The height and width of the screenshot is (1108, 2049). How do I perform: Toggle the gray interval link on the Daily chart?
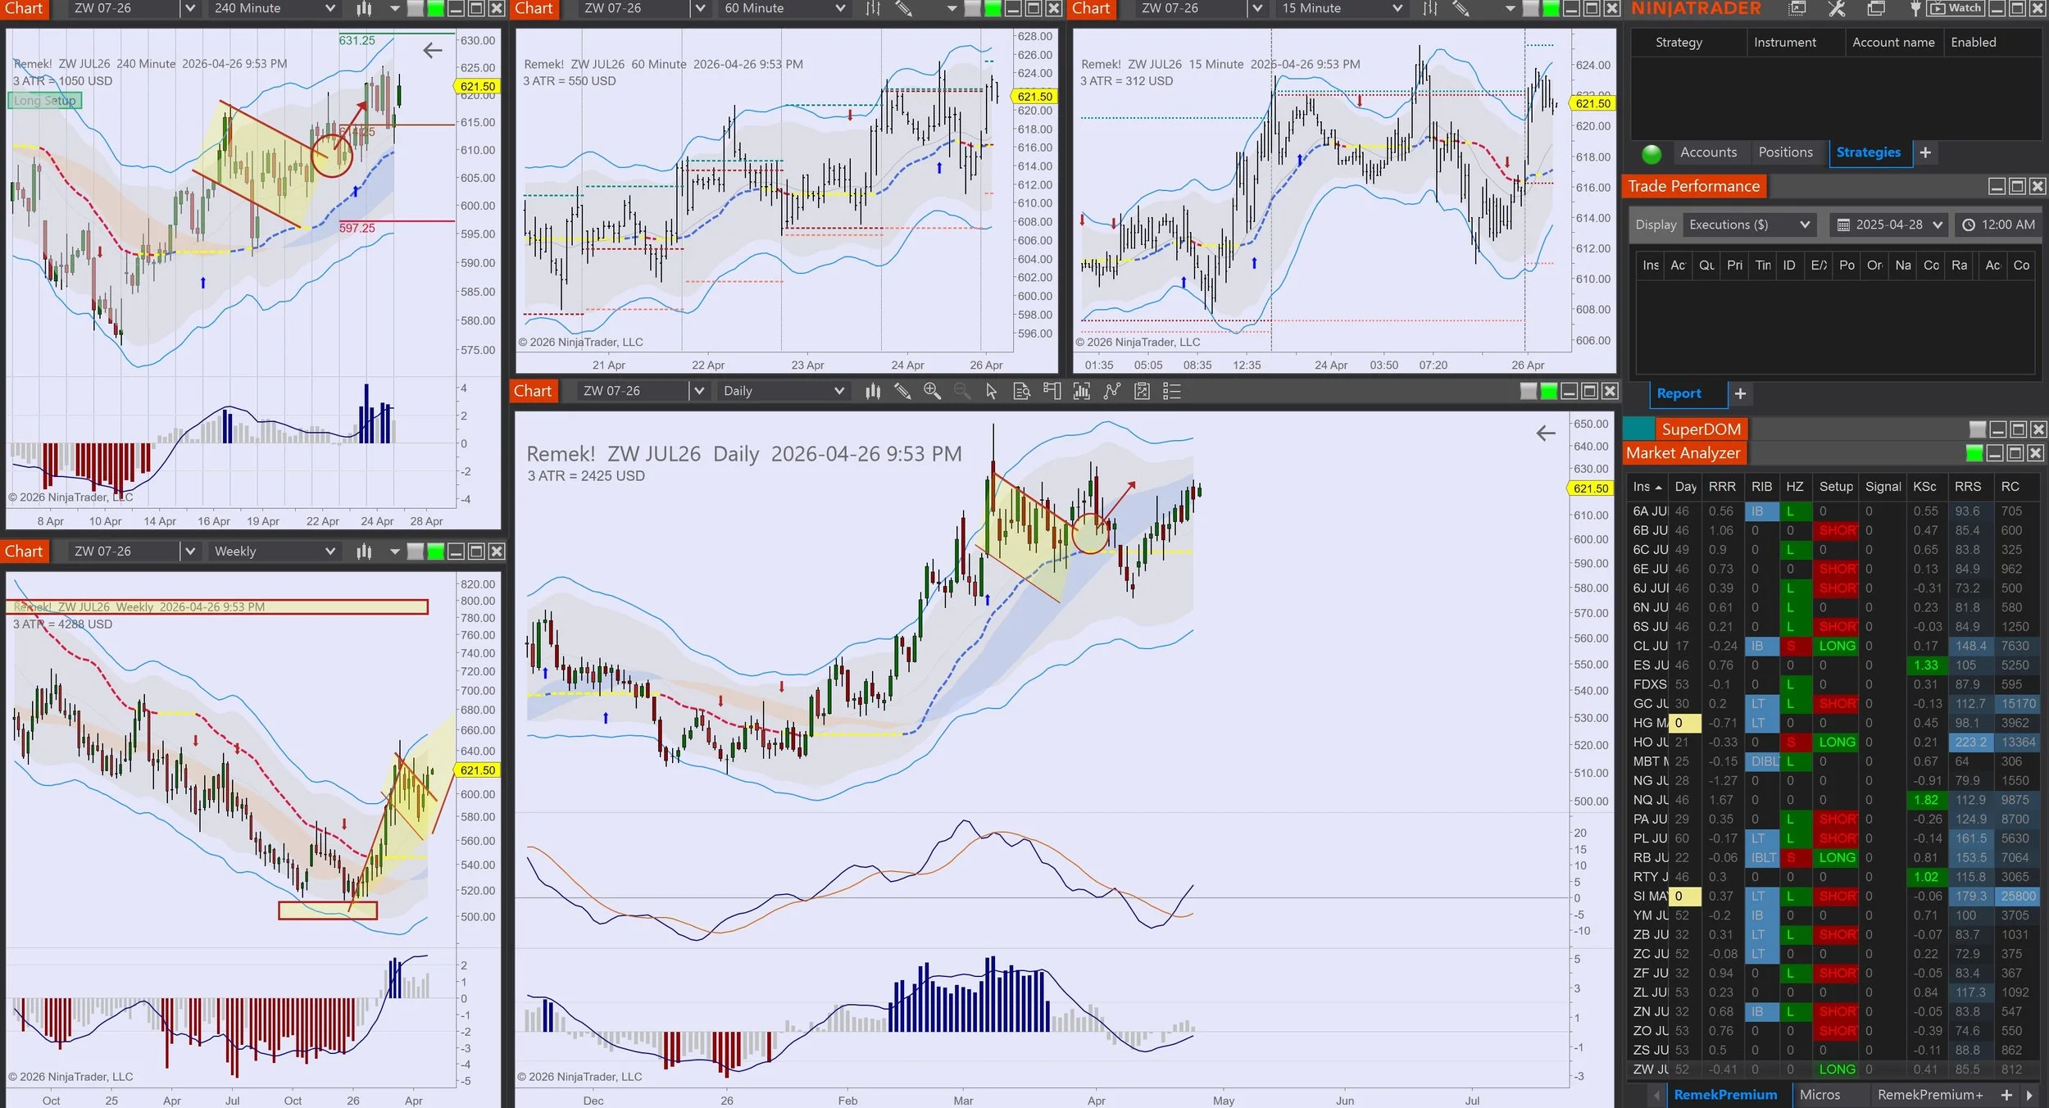pos(1529,392)
